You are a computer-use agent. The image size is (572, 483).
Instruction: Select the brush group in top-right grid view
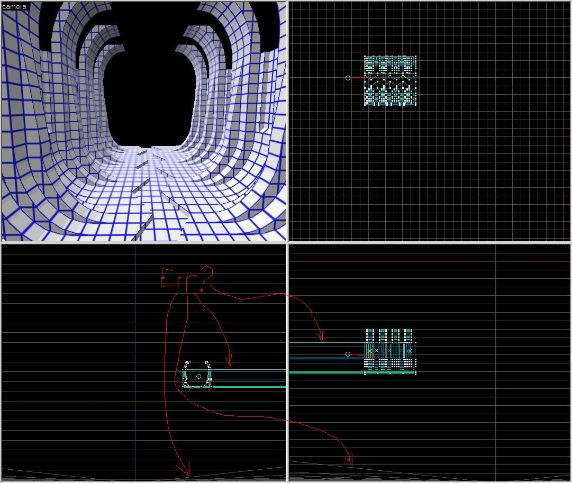tap(390, 80)
